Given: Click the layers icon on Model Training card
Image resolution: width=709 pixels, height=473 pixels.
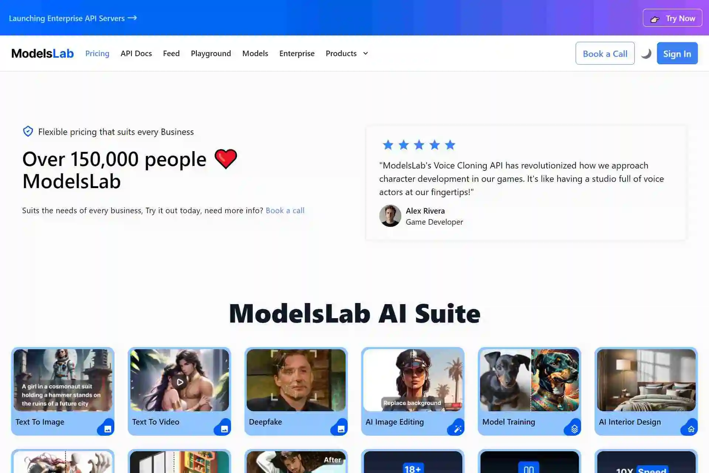Looking at the screenshot, I should pyautogui.click(x=574, y=429).
